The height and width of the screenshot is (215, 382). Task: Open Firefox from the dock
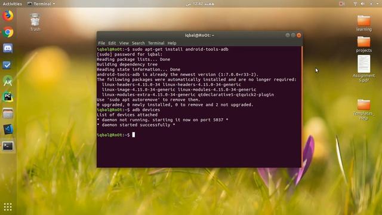click(x=8, y=16)
